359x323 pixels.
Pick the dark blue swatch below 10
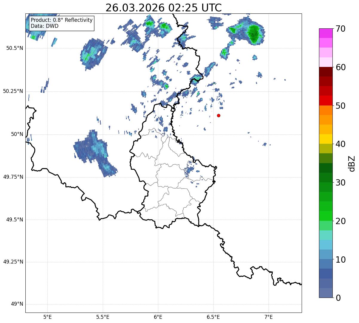tap(326, 274)
